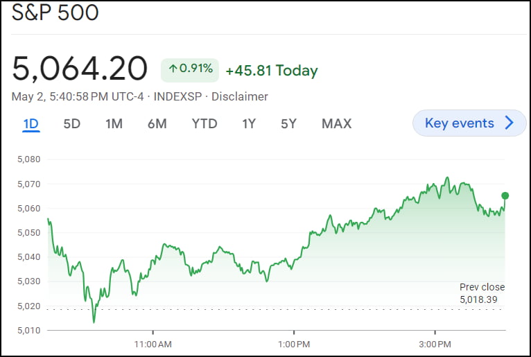Click the S&P 500 title
531x357 pixels.
pyautogui.click(x=55, y=12)
